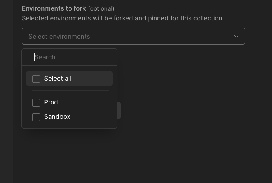Focus the Search field in dropdown
Image resolution: width=272 pixels, height=183 pixels.
[72, 57]
